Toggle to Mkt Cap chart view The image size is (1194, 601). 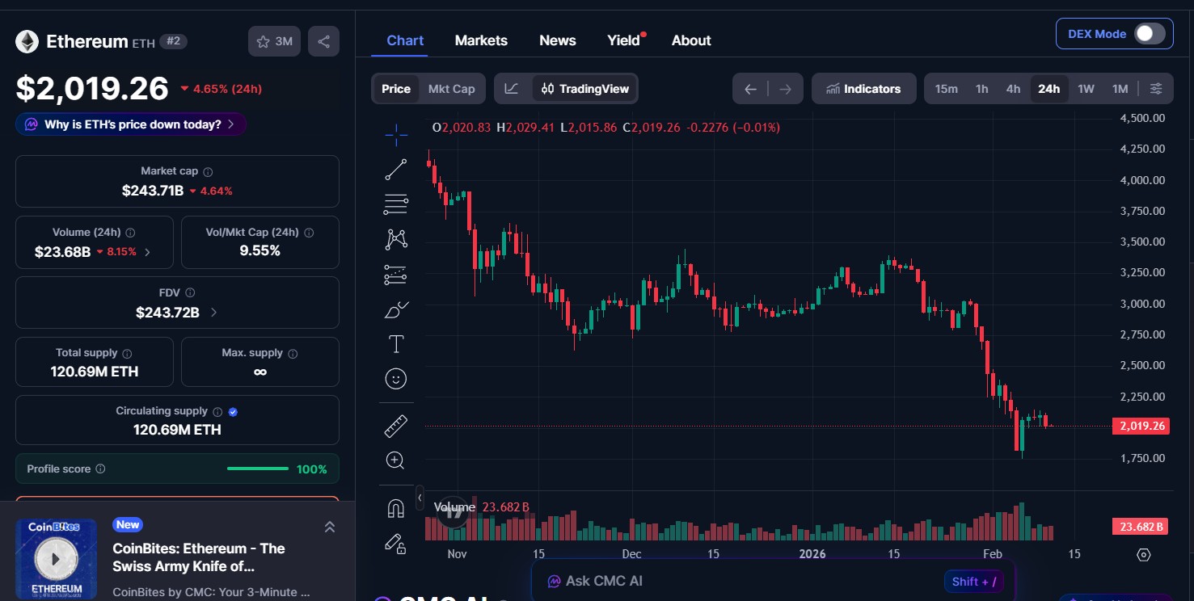(451, 89)
